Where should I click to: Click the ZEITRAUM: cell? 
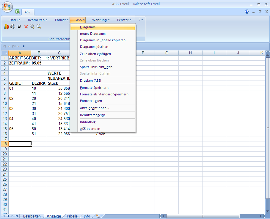[20, 63]
